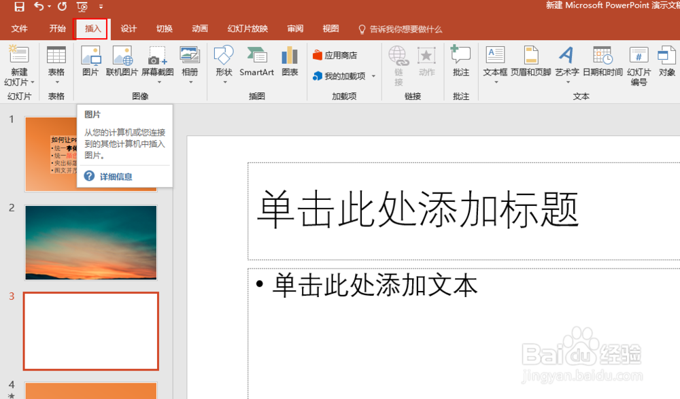Undo the last action

pyautogui.click(x=39, y=7)
